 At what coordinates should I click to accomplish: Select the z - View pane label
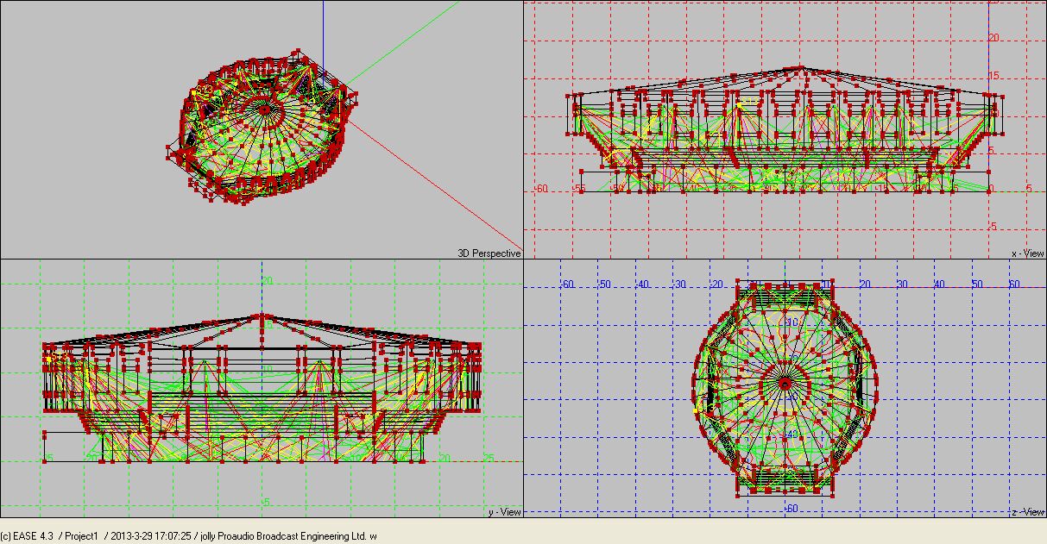1026,512
